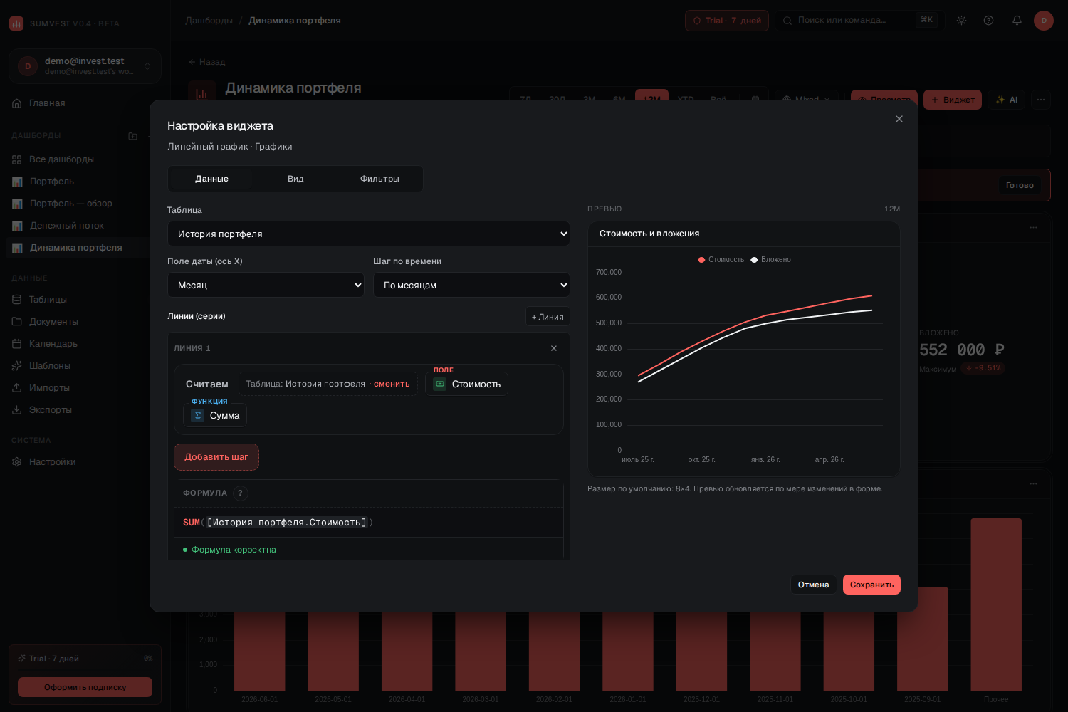Click the theme toggle sun icon
This screenshot has height=712, width=1068.
pyautogui.click(x=961, y=20)
